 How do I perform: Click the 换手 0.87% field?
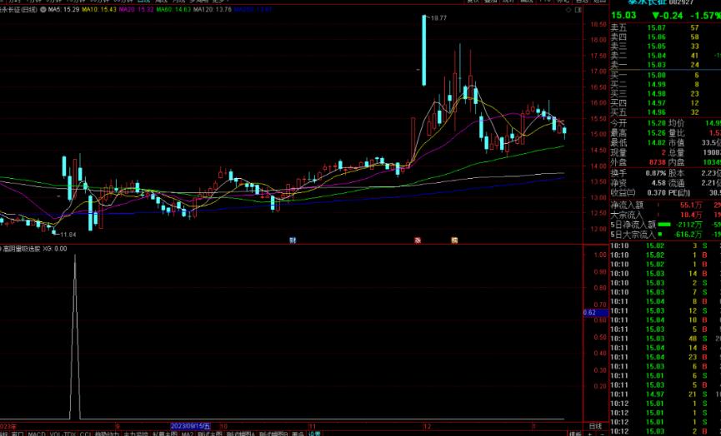[638, 173]
